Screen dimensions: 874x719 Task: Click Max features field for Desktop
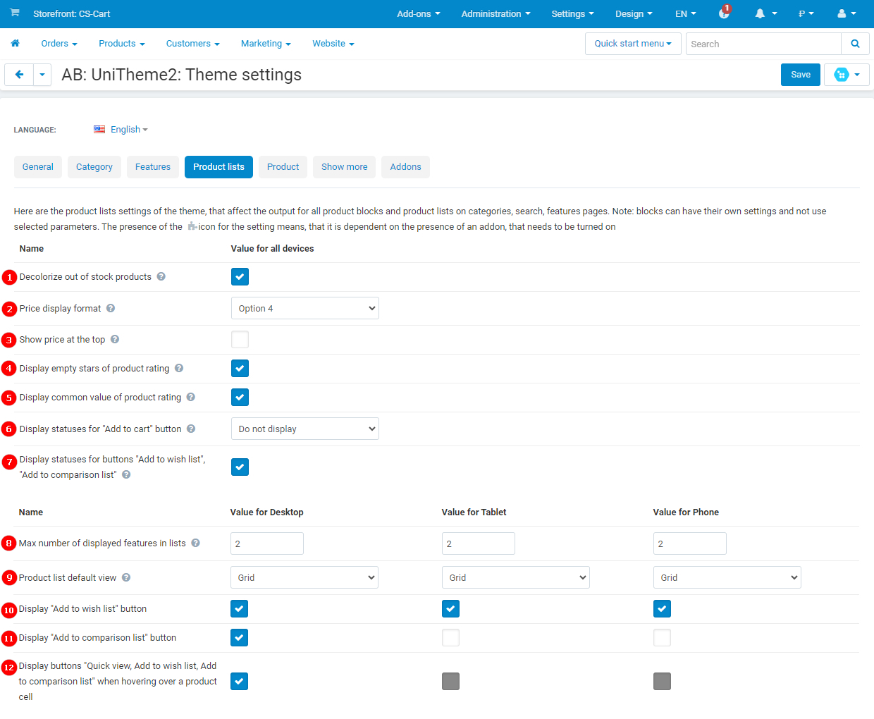coord(266,544)
